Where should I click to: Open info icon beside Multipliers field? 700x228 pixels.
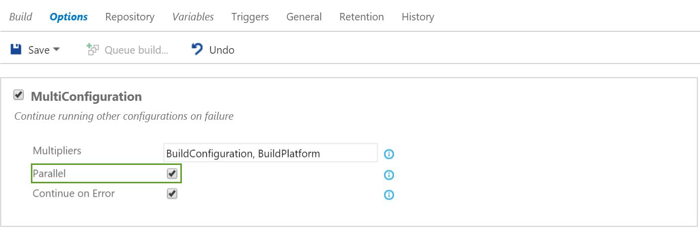click(x=389, y=154)
